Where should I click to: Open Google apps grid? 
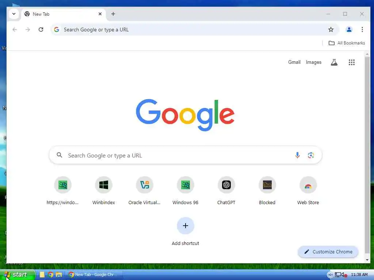[x=352, y=62]
